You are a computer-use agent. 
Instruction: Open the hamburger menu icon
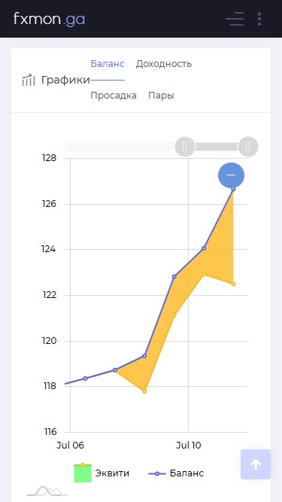coord(235,19)
